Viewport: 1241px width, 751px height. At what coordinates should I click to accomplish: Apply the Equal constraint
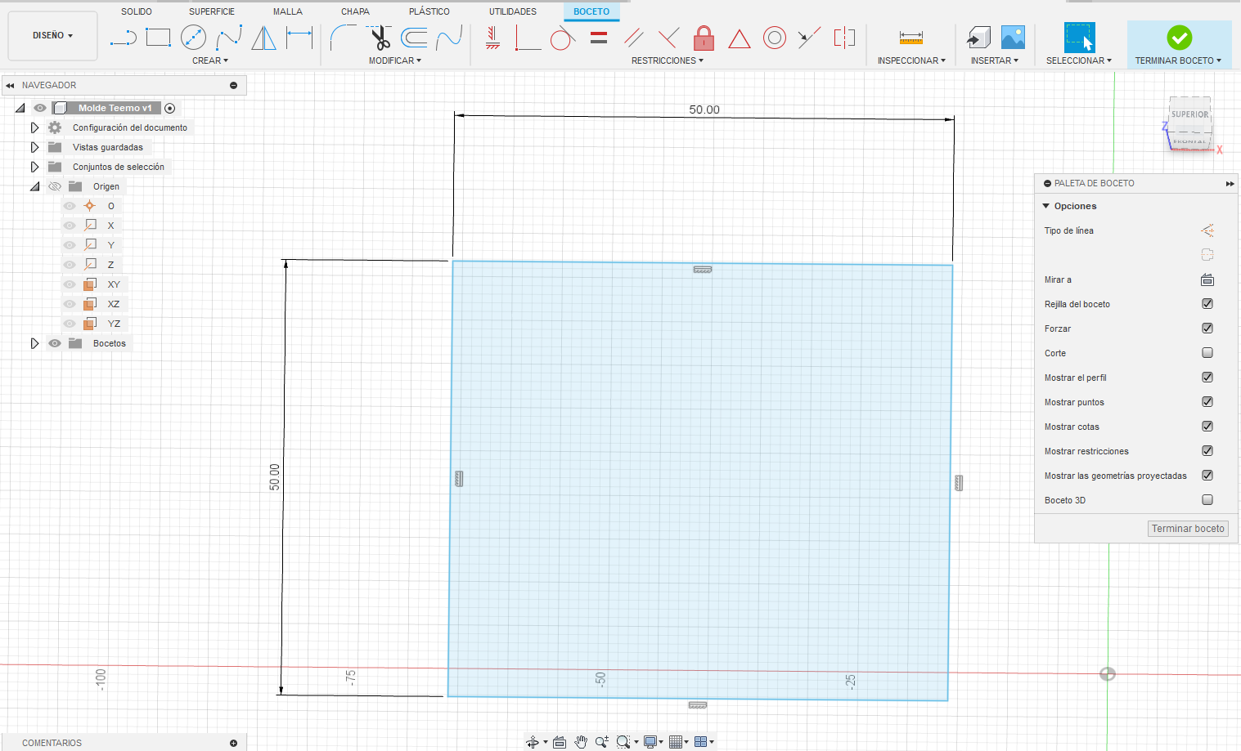click(x=599, y=37)
